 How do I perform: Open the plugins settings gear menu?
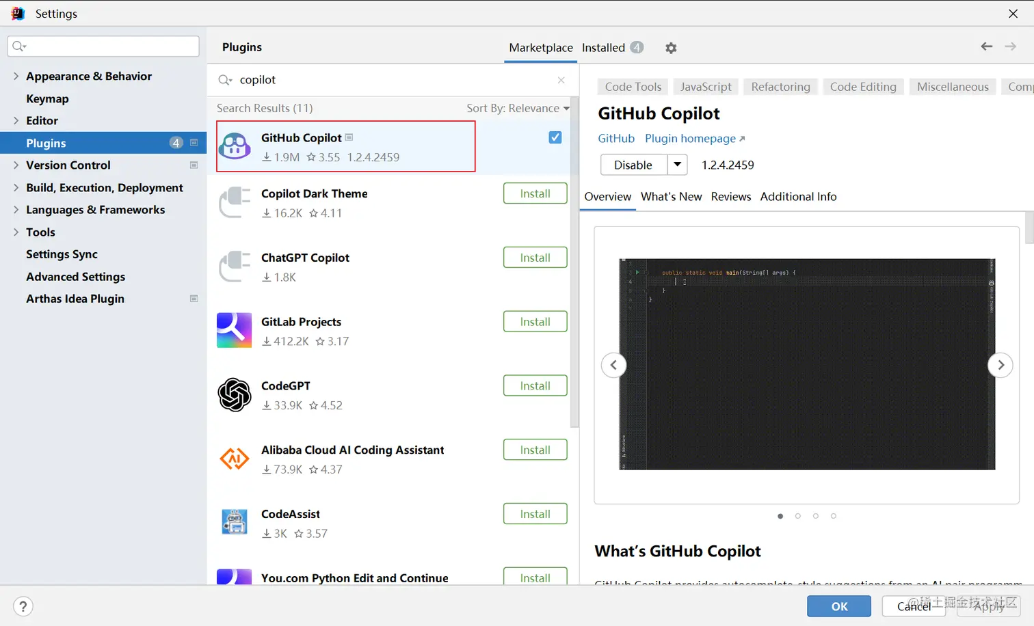tap(670, 47)
